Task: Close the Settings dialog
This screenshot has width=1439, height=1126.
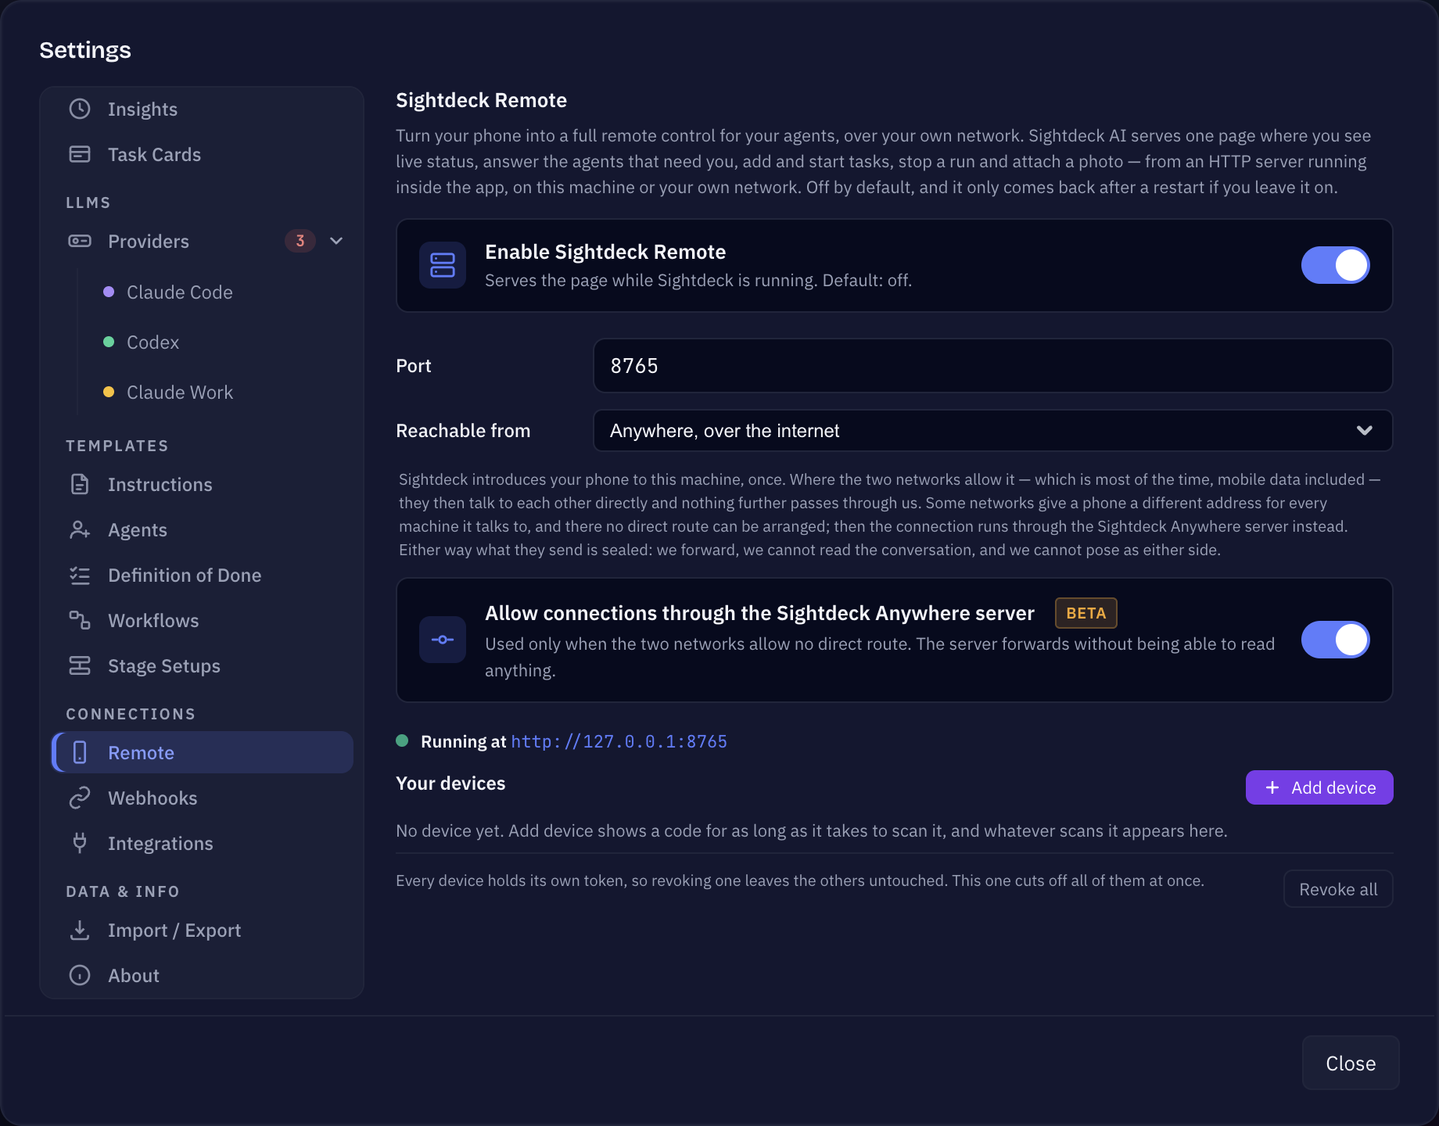Action: click(x=1351, y=1063)
